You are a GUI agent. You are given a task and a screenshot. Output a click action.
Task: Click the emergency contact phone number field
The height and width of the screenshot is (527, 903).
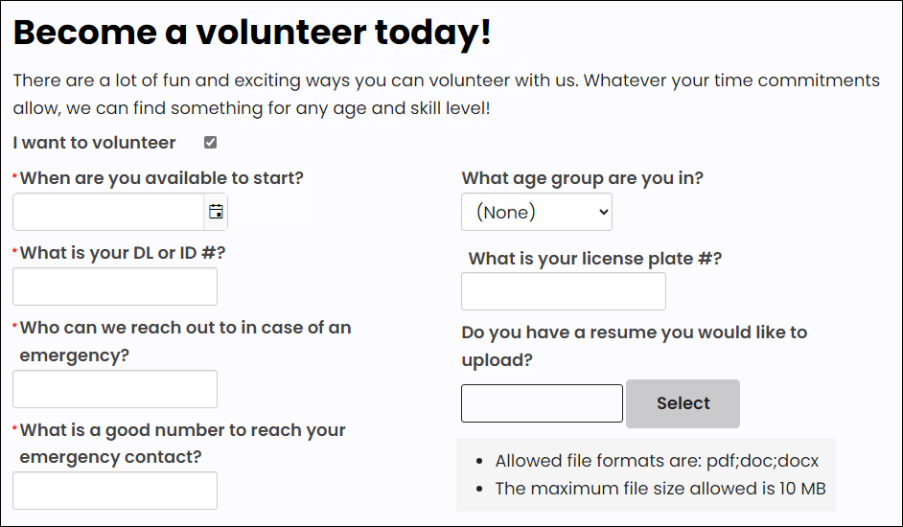coord(115,491)
